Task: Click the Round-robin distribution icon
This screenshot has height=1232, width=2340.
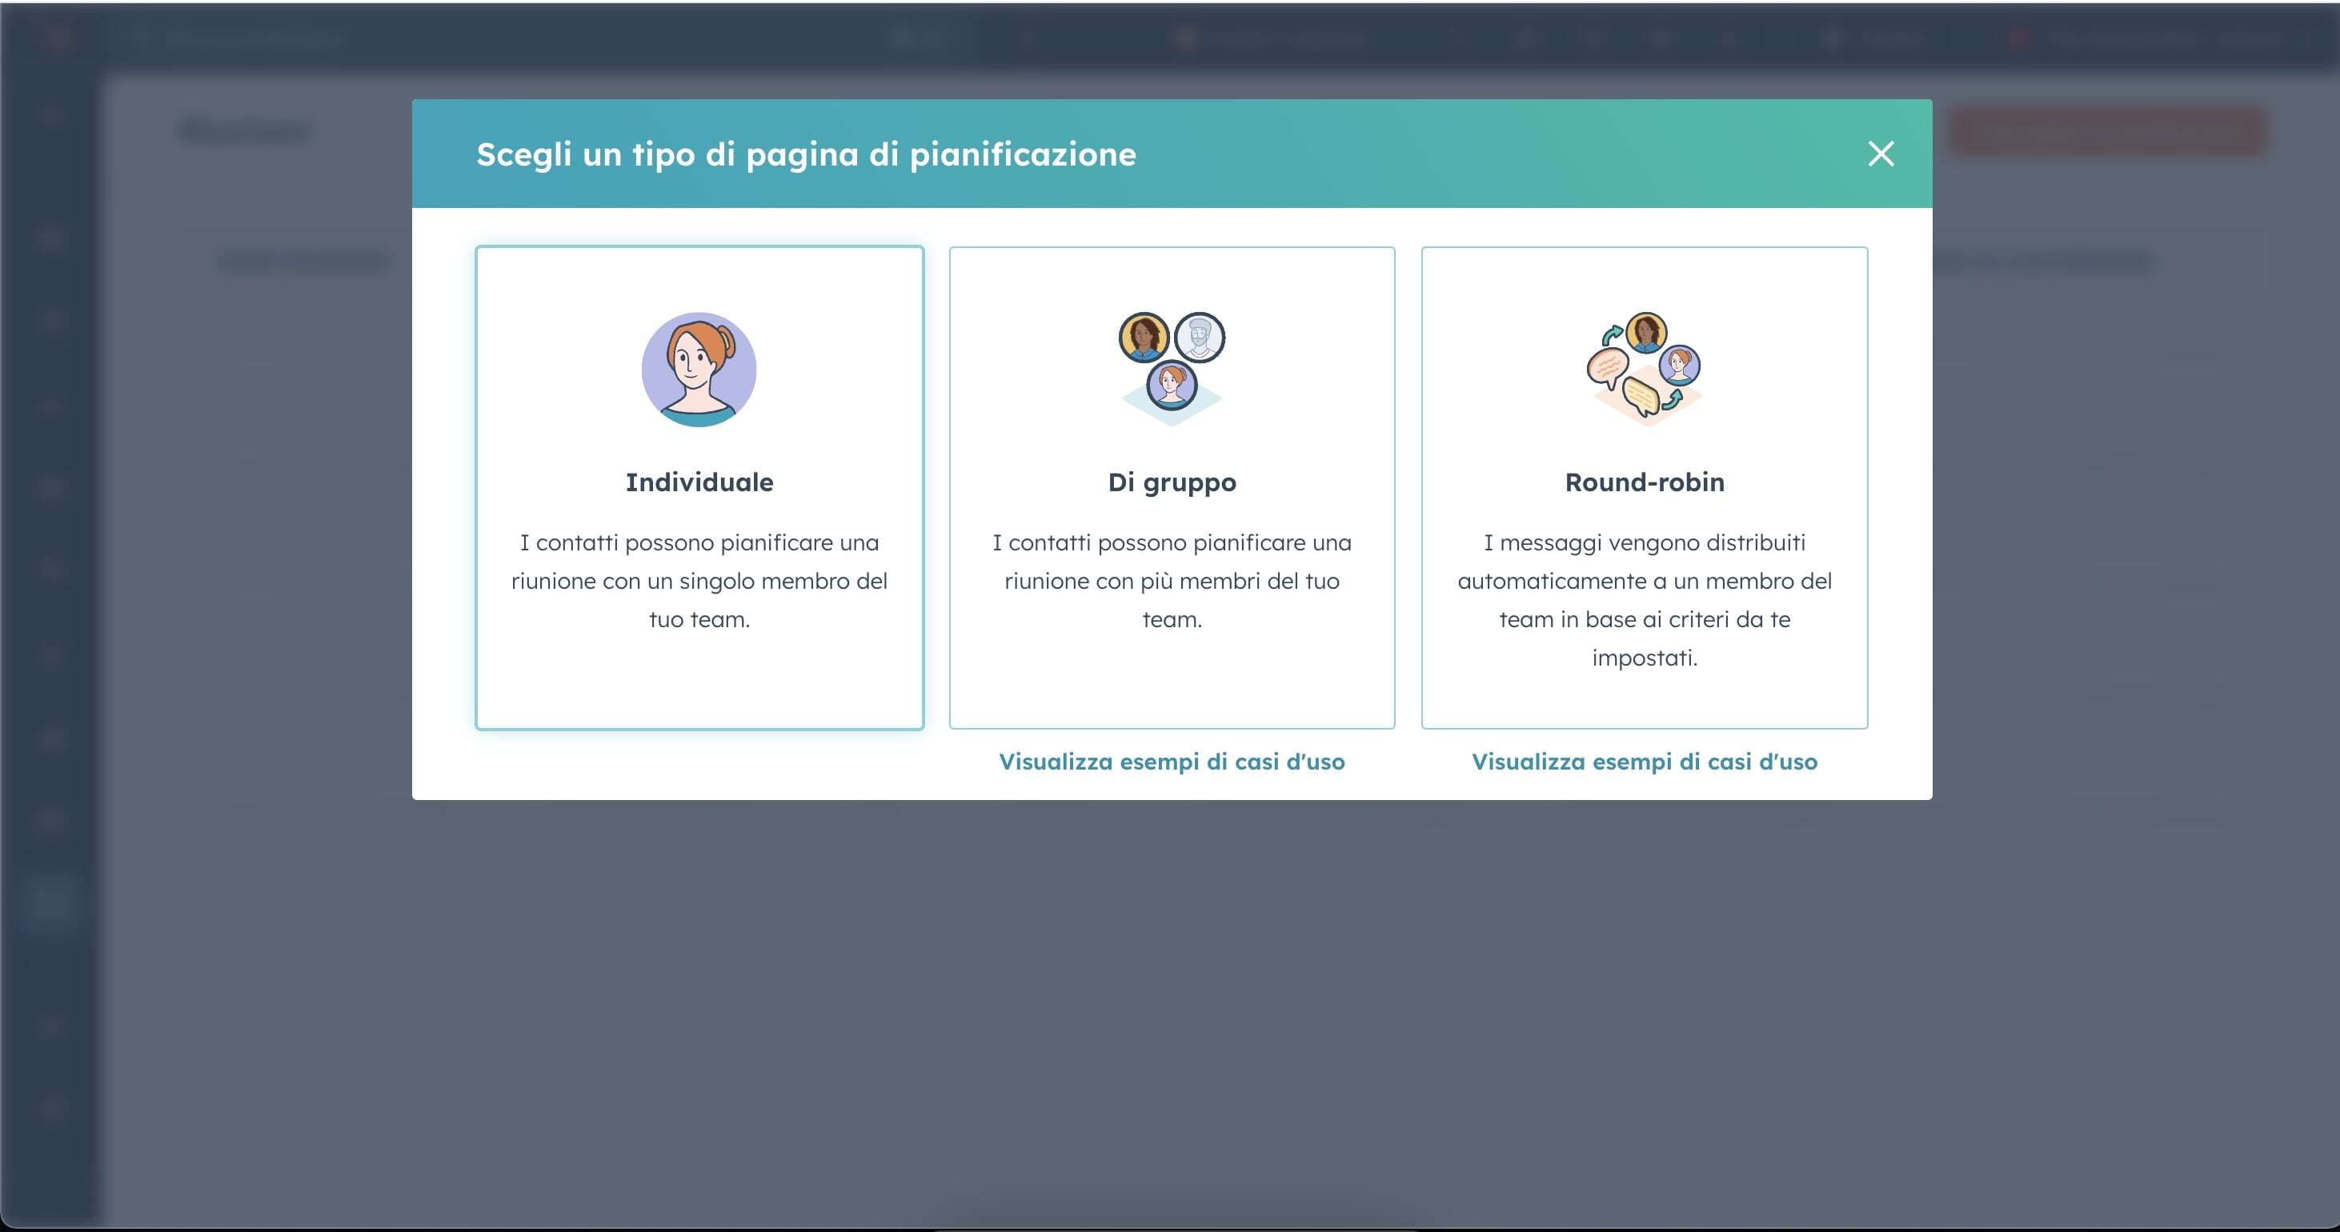Action: (1644, 367)
